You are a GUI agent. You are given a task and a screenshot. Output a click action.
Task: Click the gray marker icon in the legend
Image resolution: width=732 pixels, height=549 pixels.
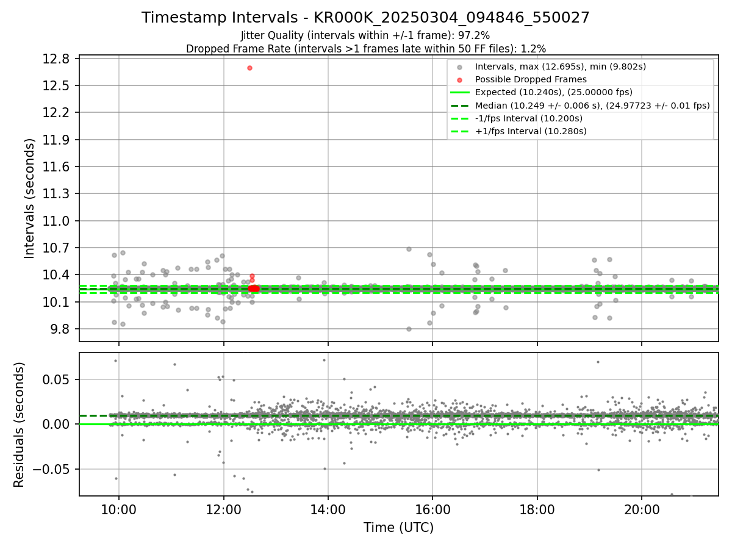tap(459, 67)
